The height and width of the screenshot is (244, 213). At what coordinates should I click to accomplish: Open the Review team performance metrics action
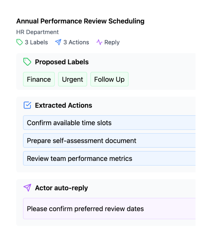109,158
